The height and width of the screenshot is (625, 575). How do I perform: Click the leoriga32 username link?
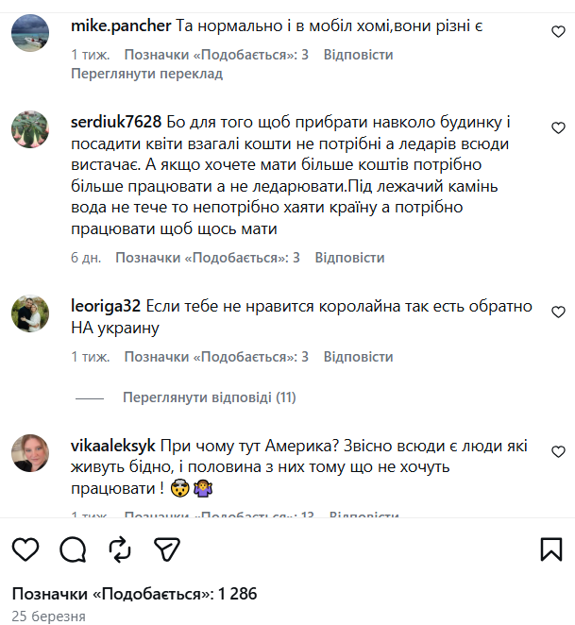(106, 306)
